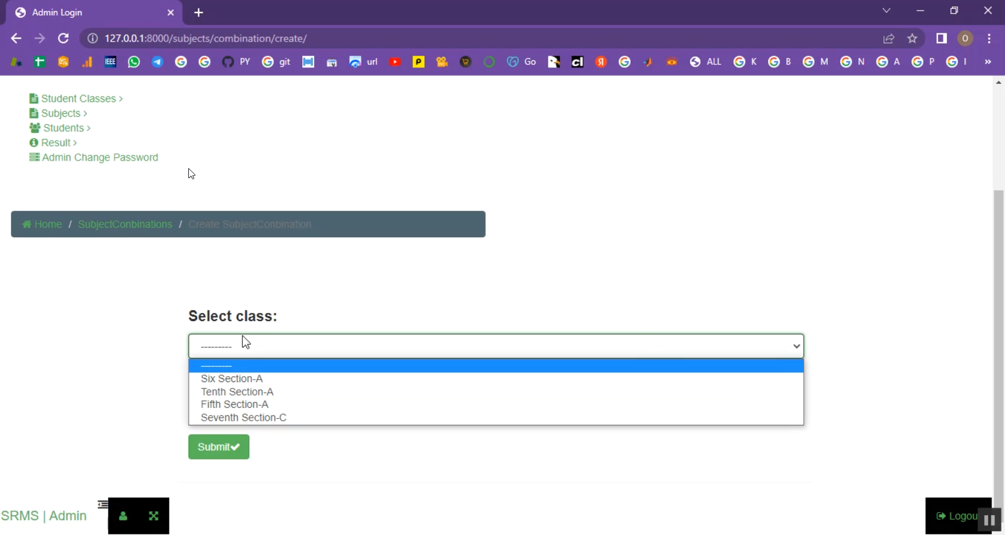
Task: Share this page using the share icon
Action: pos(889,38)
